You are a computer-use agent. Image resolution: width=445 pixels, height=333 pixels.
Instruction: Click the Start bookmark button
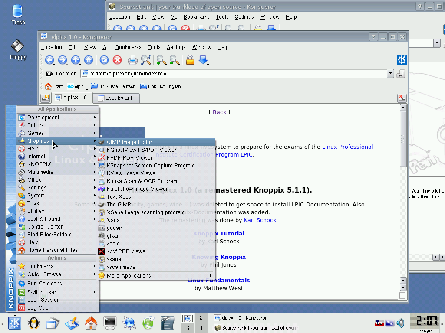pyautogui.click(x=54, y=86)
